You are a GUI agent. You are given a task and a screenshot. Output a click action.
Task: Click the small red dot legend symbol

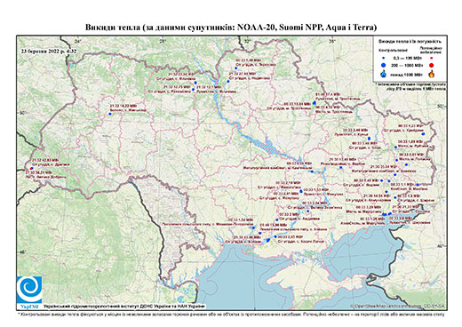tap(431, 58)
